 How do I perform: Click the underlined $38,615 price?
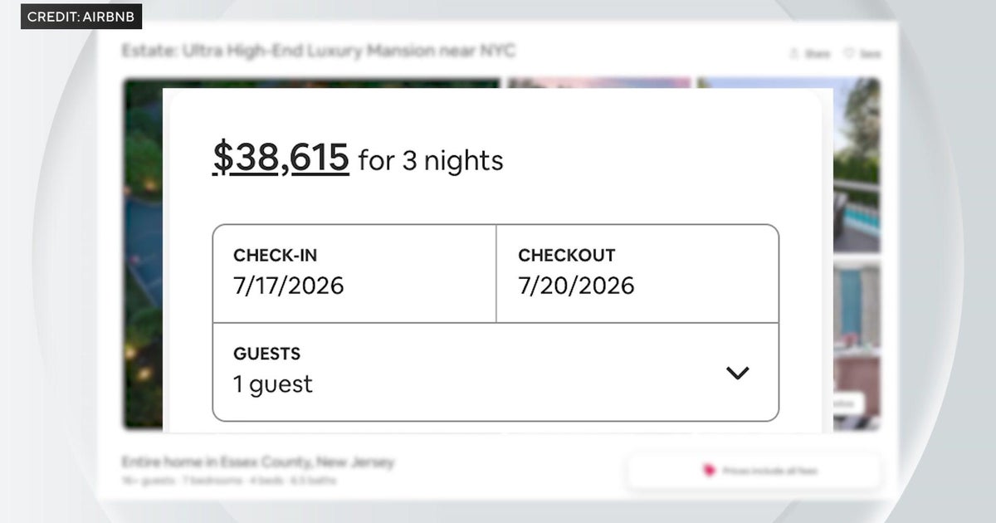point(281,158)
